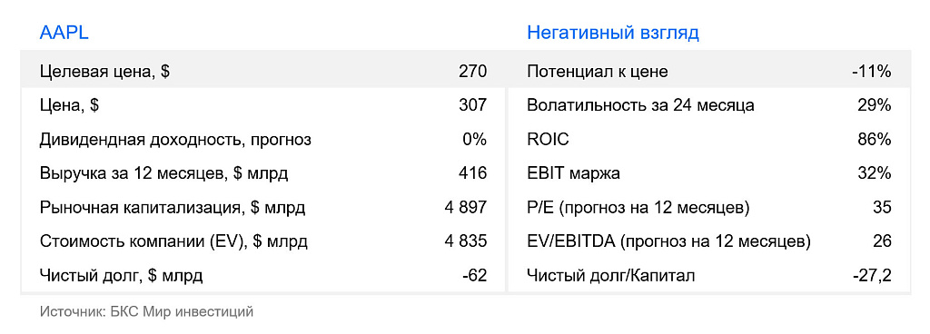Select the Целевая цена, $ row label
This screenshot has width=930, height=334.
pos(105,73)
